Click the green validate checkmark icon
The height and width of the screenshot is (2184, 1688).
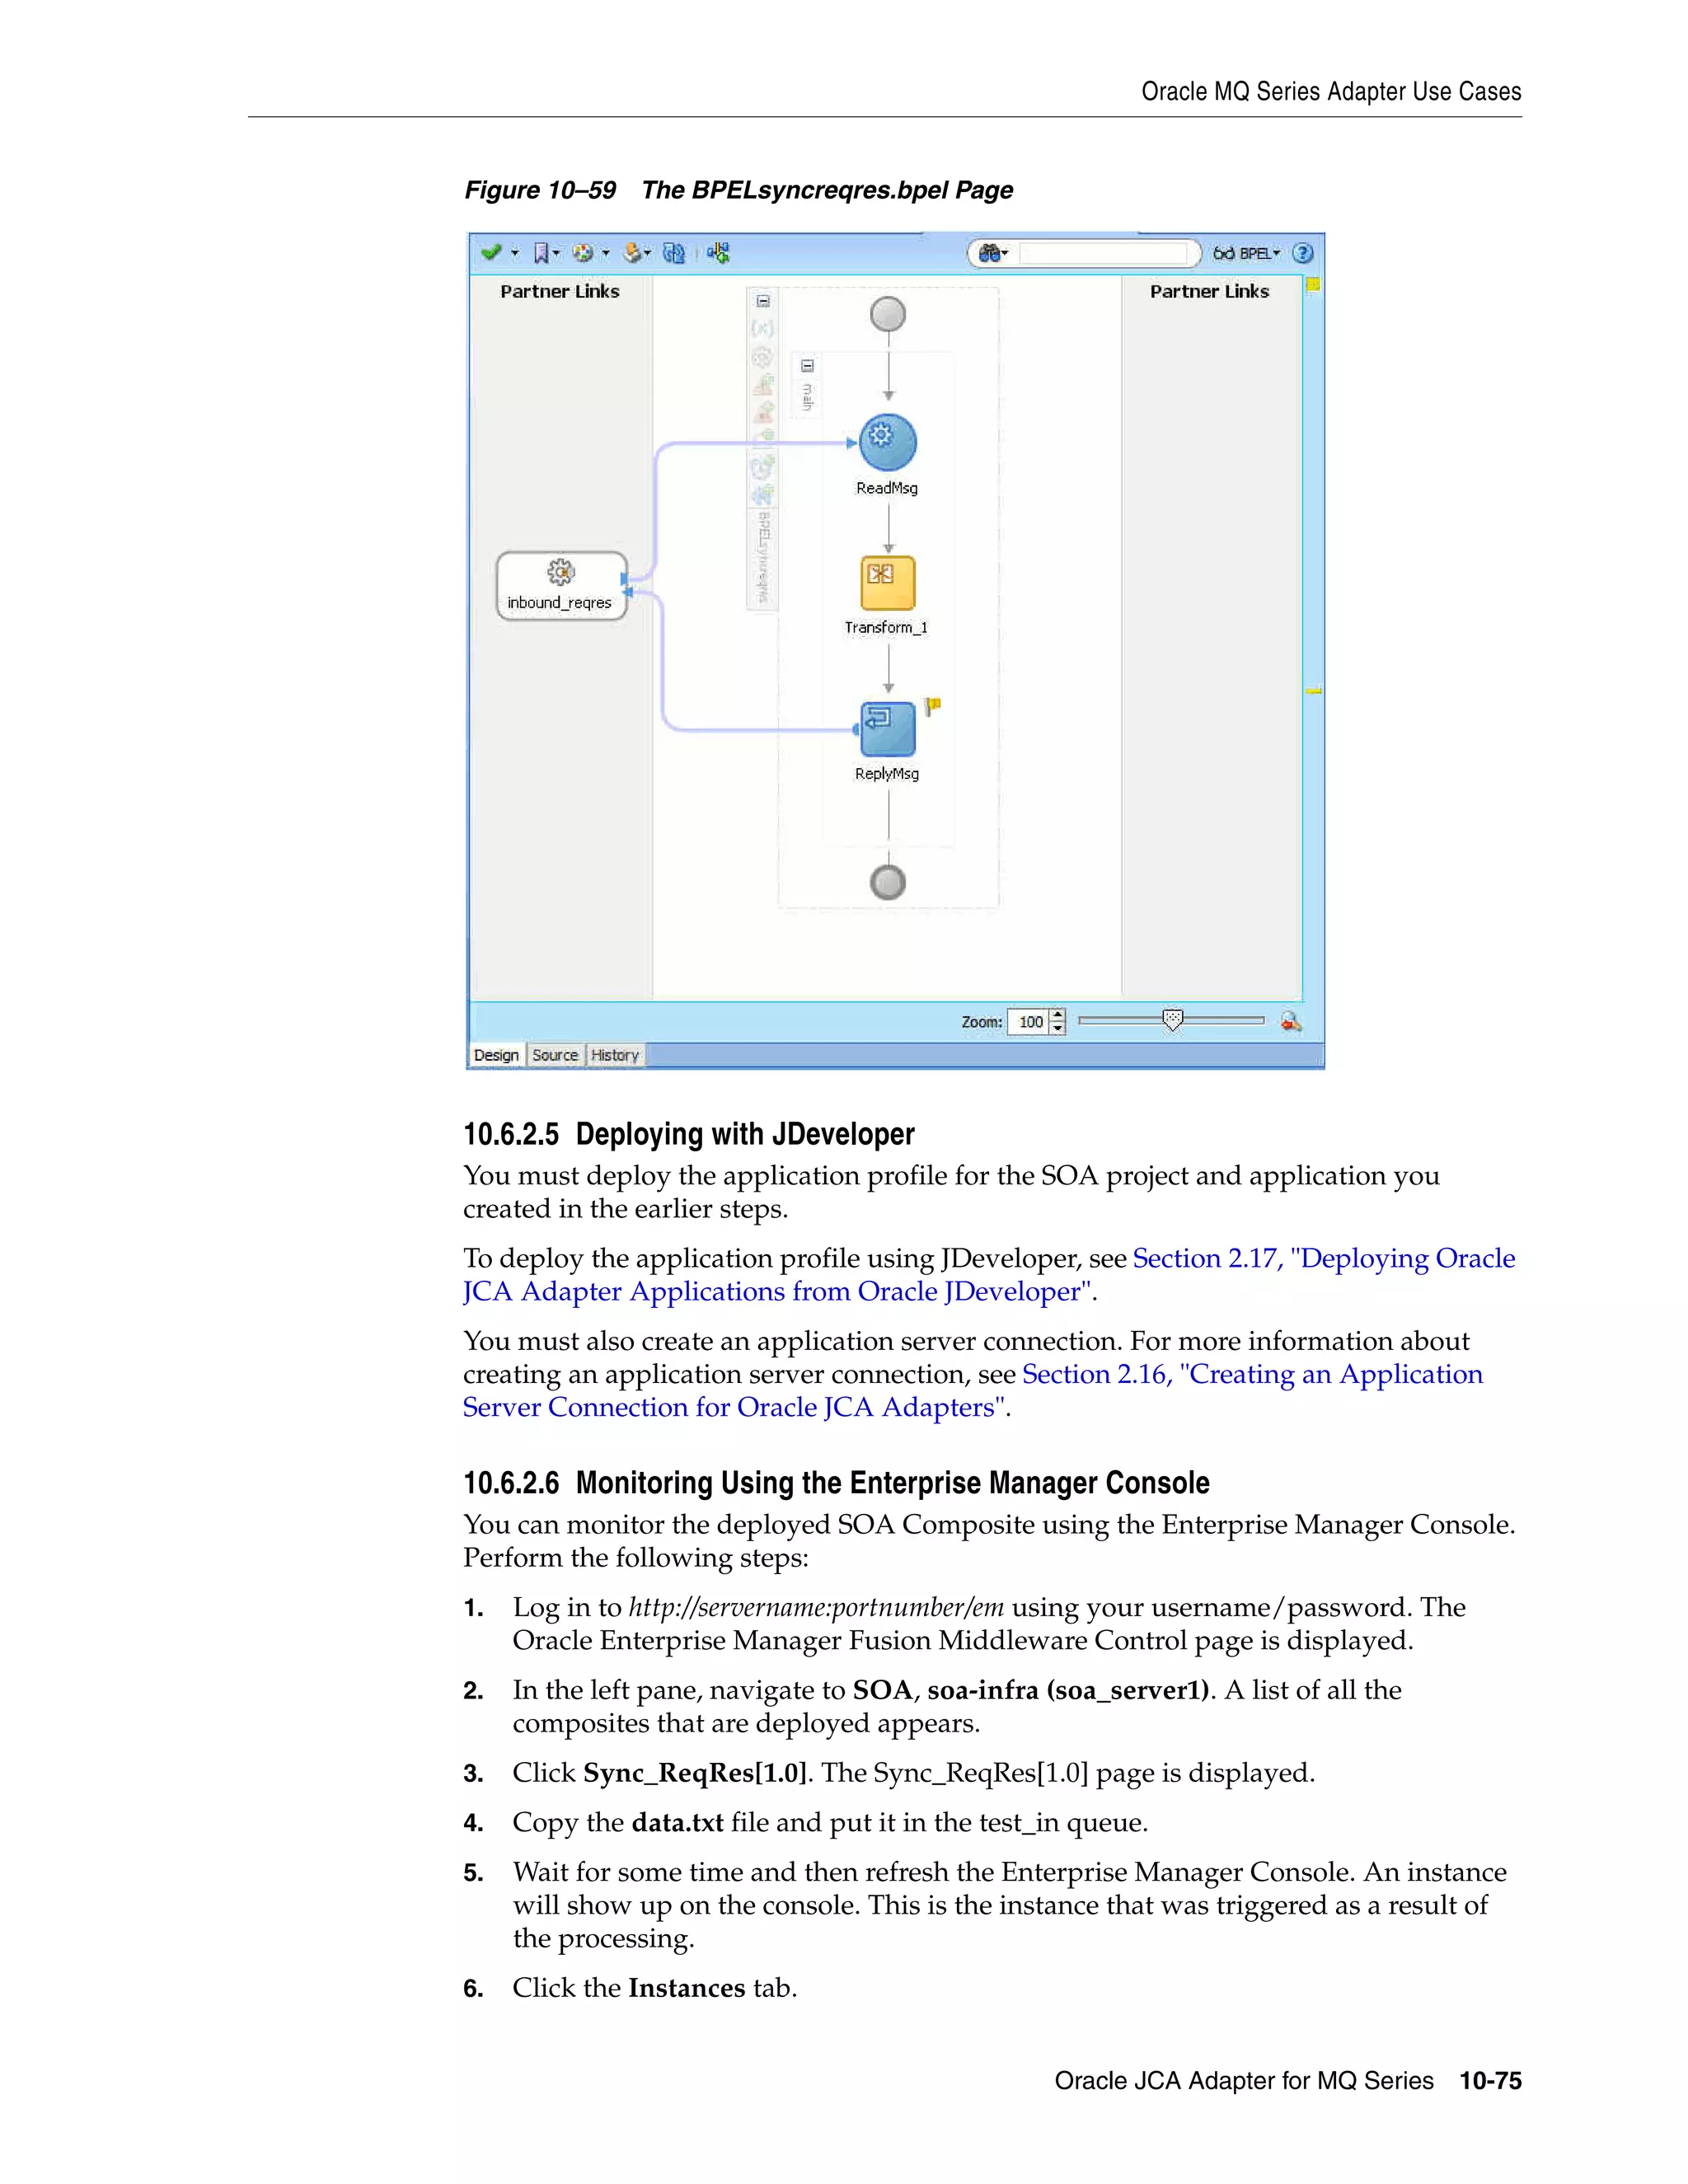(490, 253)
